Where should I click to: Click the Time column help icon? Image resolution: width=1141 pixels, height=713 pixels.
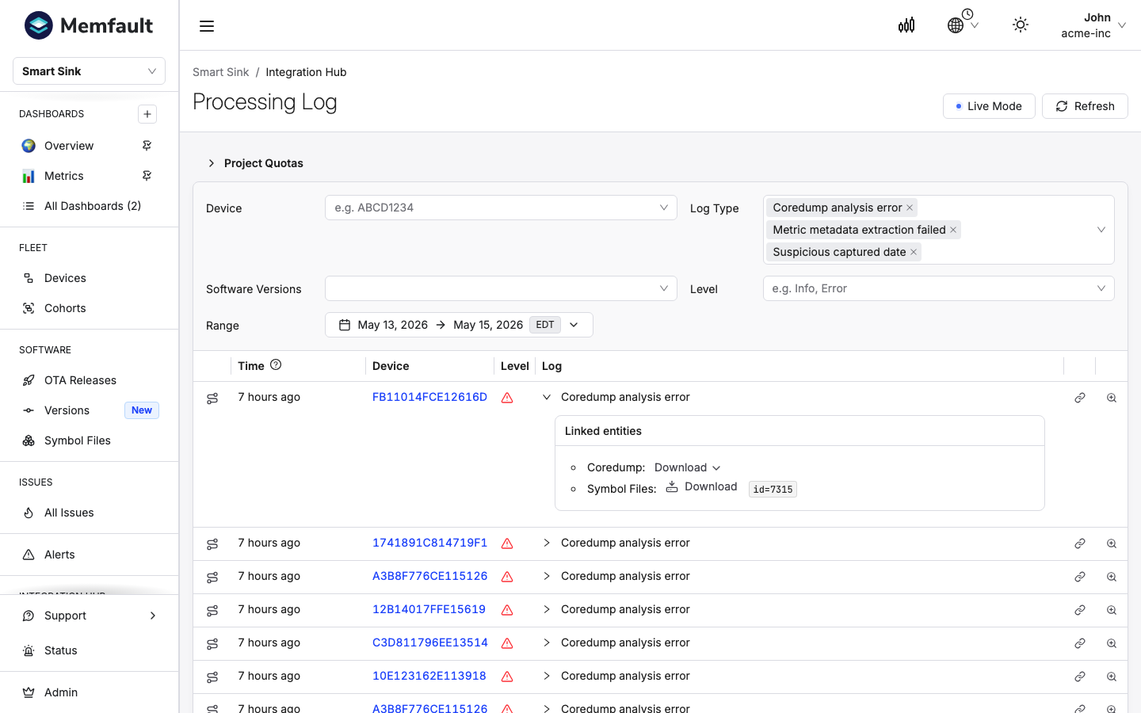(x=276, y=364)
